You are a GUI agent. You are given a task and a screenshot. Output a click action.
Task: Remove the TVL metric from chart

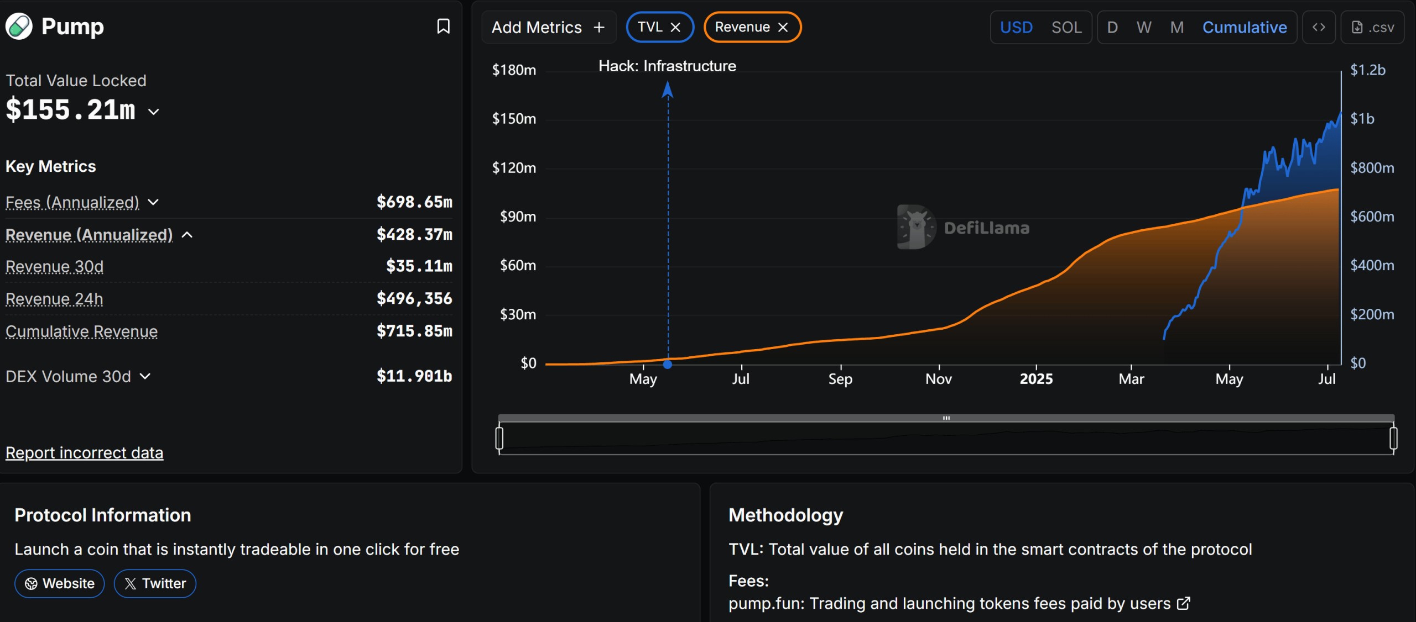pyautogui.click(x=676, y=27)
